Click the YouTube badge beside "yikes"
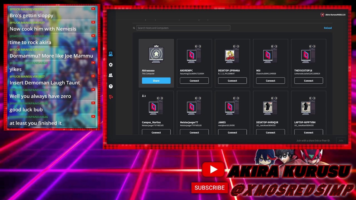The height and width of the screenshot is (200, 356). click(93, 63)
